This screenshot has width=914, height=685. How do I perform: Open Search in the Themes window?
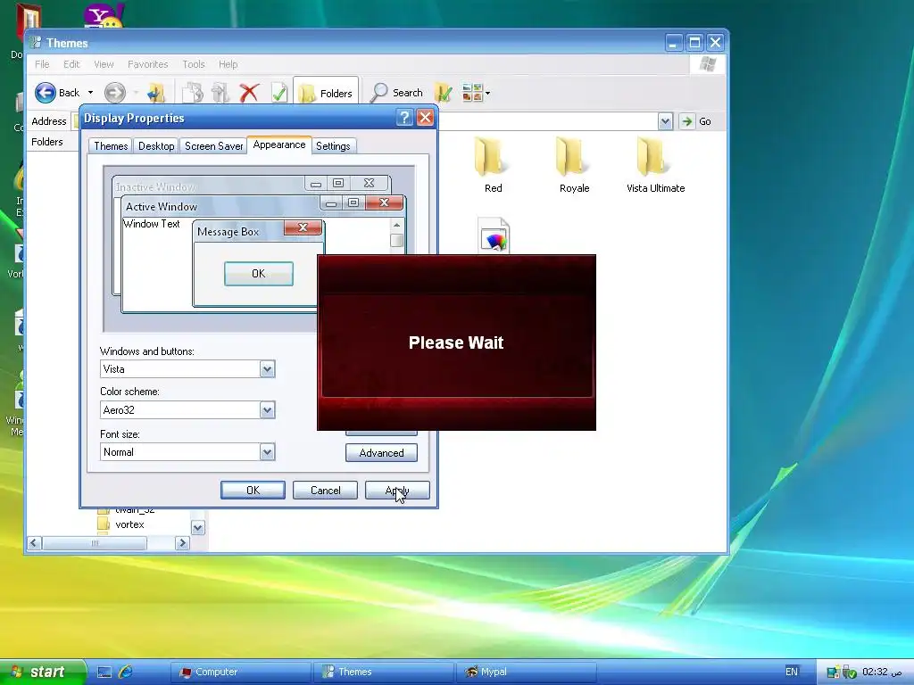[396, 93]
